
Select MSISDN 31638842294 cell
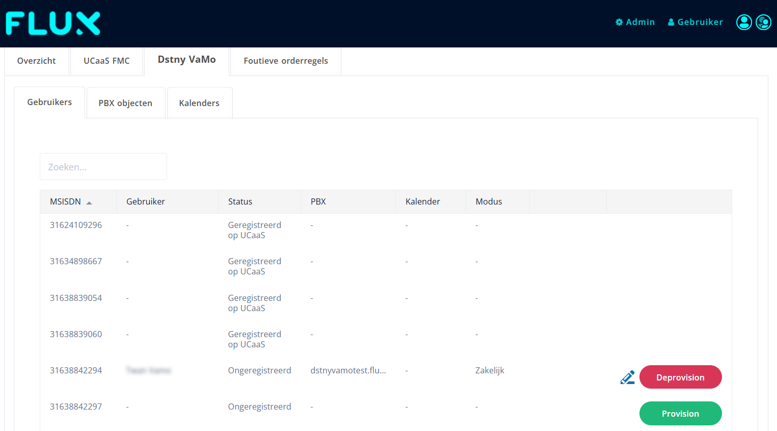(x=76, y=370)
